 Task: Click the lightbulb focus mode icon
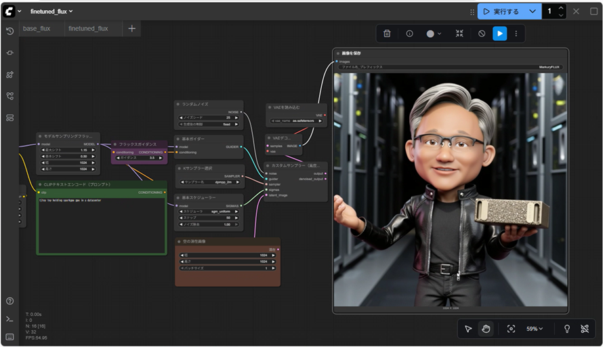[567, 329]
